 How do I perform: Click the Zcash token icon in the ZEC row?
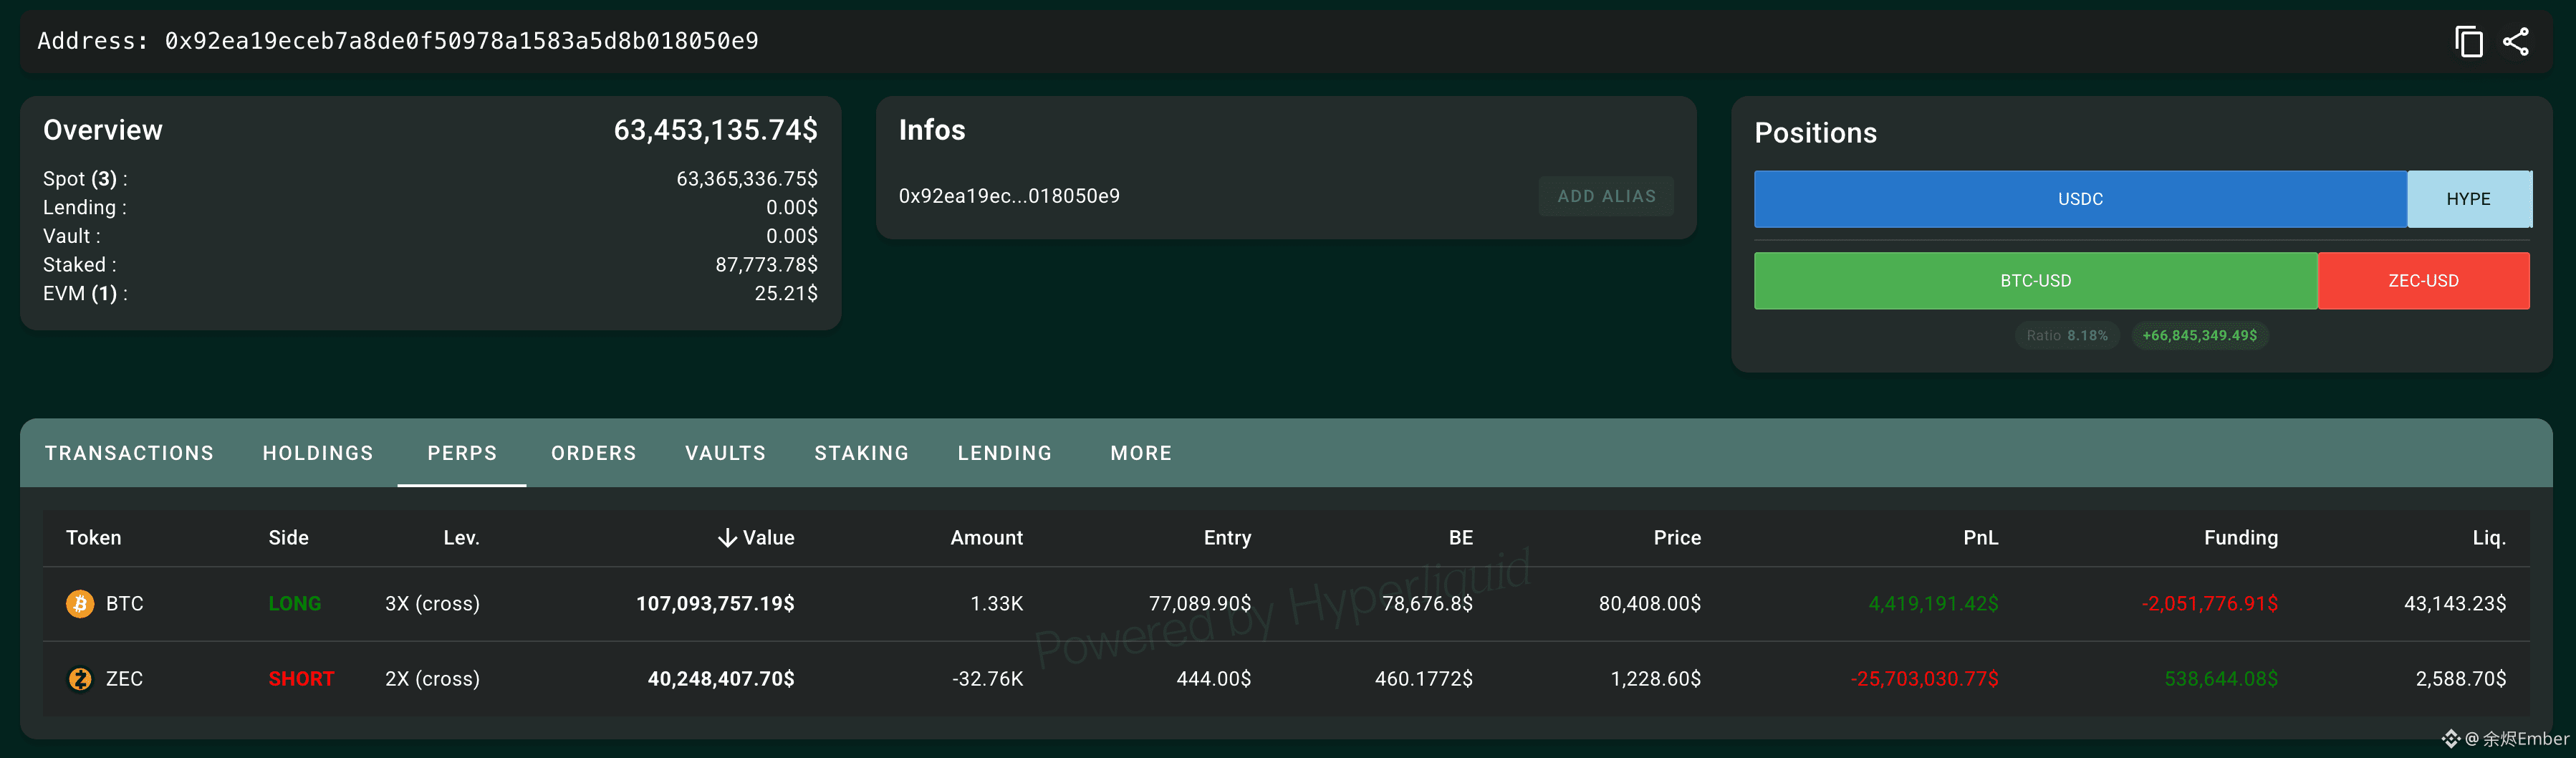[80, 679]
